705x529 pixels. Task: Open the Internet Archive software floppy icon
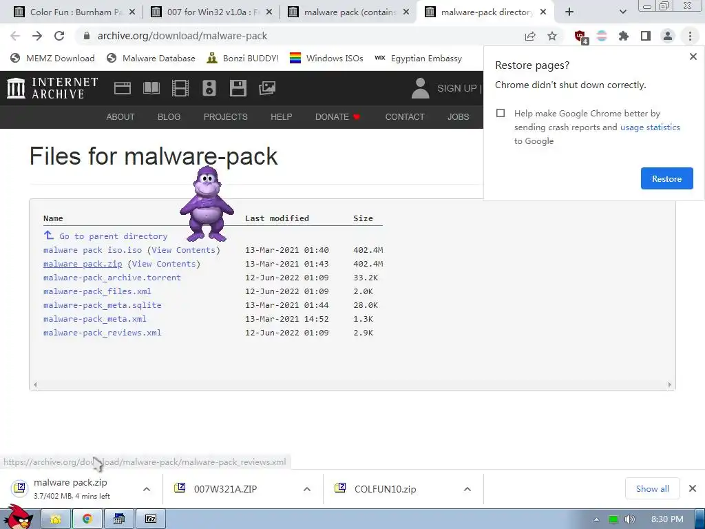(x=238, y=88)
